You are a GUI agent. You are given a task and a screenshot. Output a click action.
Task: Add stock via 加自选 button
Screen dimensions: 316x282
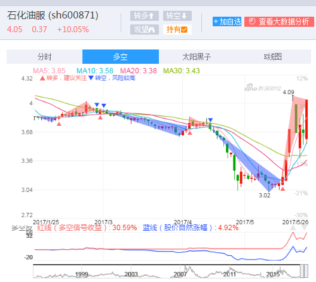227,21
